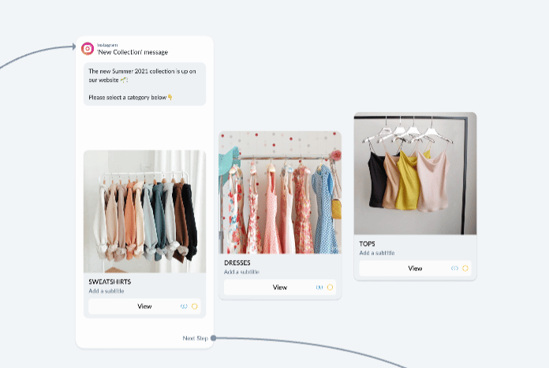Click the TOPS card title
Image resolution: width=549 pixels, height=368 pixels.
pyautogui.click(x=367, y=243)
